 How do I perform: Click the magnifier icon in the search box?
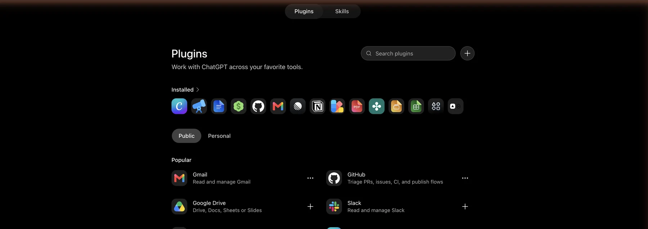pyautogui.click(x=369, y=53)
